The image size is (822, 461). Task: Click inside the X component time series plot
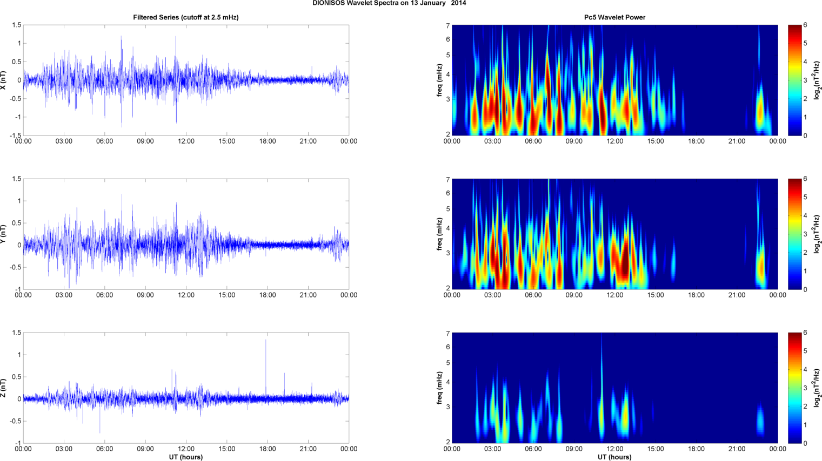click(186, 80)
